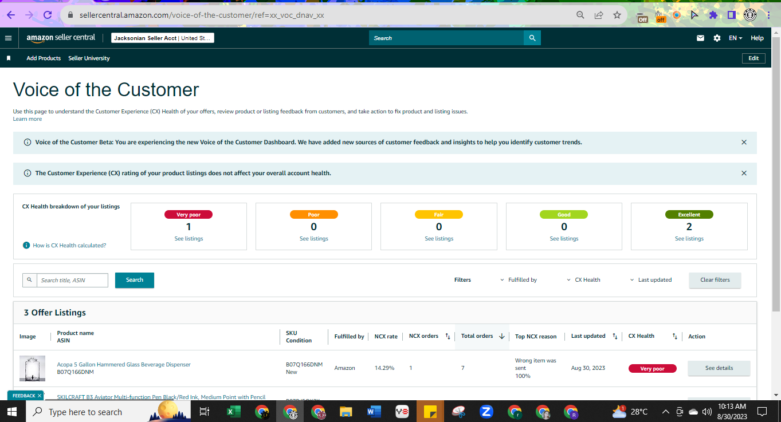This screenshot has width=781, height=422.
Task: Sort the table by Last updated column
Action: click(615, 336)
